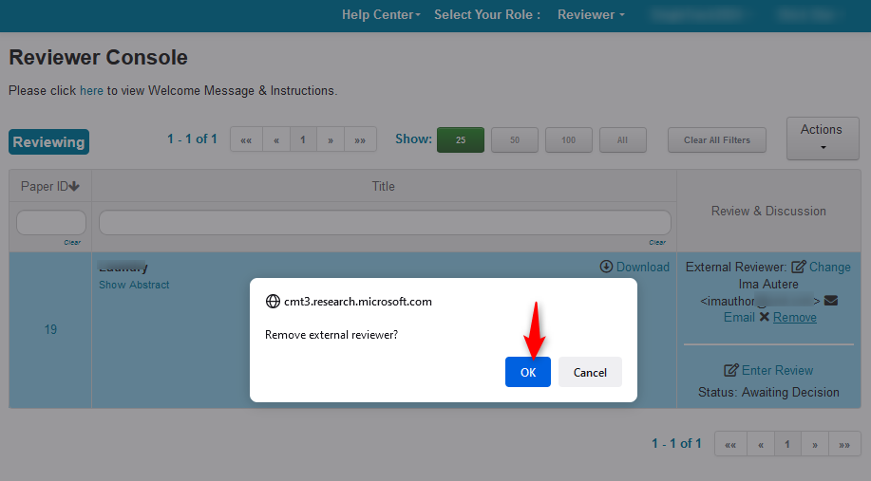Open the Enter Review link
This screenshot has height=481, width=871.
pos(777,370)
